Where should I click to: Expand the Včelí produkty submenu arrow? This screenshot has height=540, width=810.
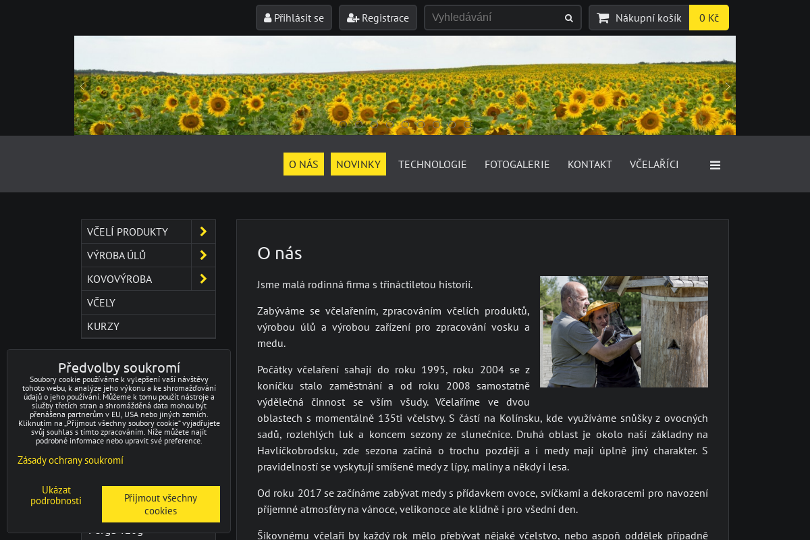pyautogui.click(x=203, y=232)
